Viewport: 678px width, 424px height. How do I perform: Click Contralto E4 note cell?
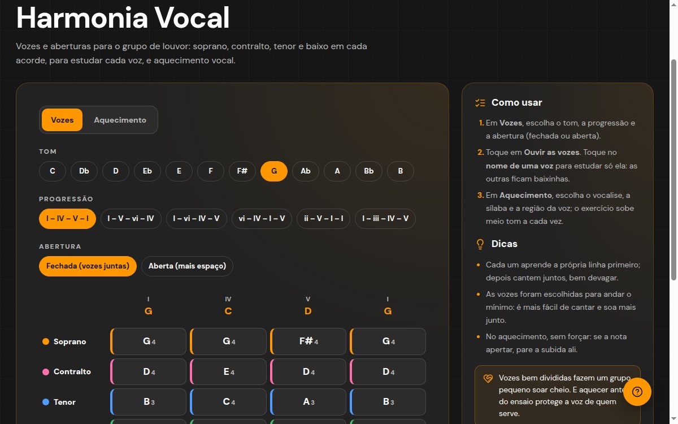click(x=228, y=372)
